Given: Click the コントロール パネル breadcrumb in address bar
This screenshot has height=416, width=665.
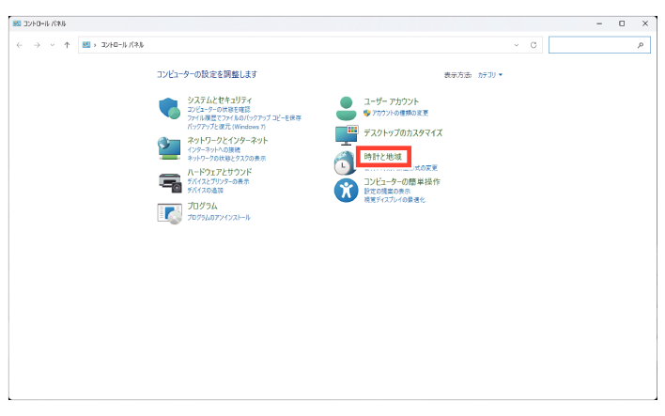Looking at the screenshot, I should tap(122, 44).
